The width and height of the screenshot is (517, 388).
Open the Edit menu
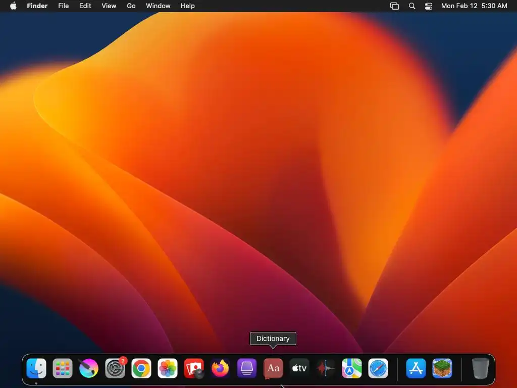tap(85, 6)
